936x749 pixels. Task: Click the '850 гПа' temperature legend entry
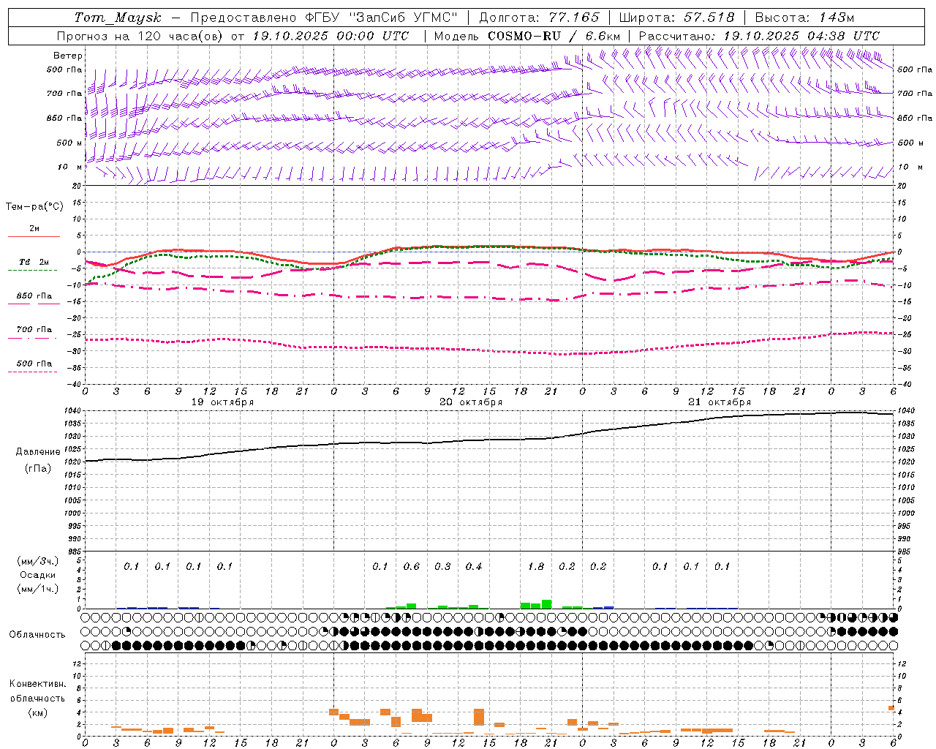click(34, 296)
